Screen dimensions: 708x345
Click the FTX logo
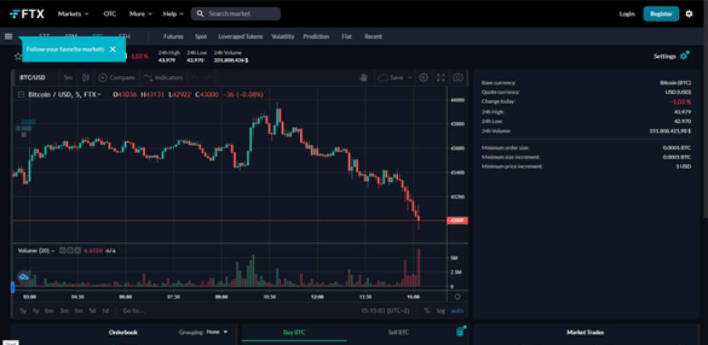(x=28, y=13)
